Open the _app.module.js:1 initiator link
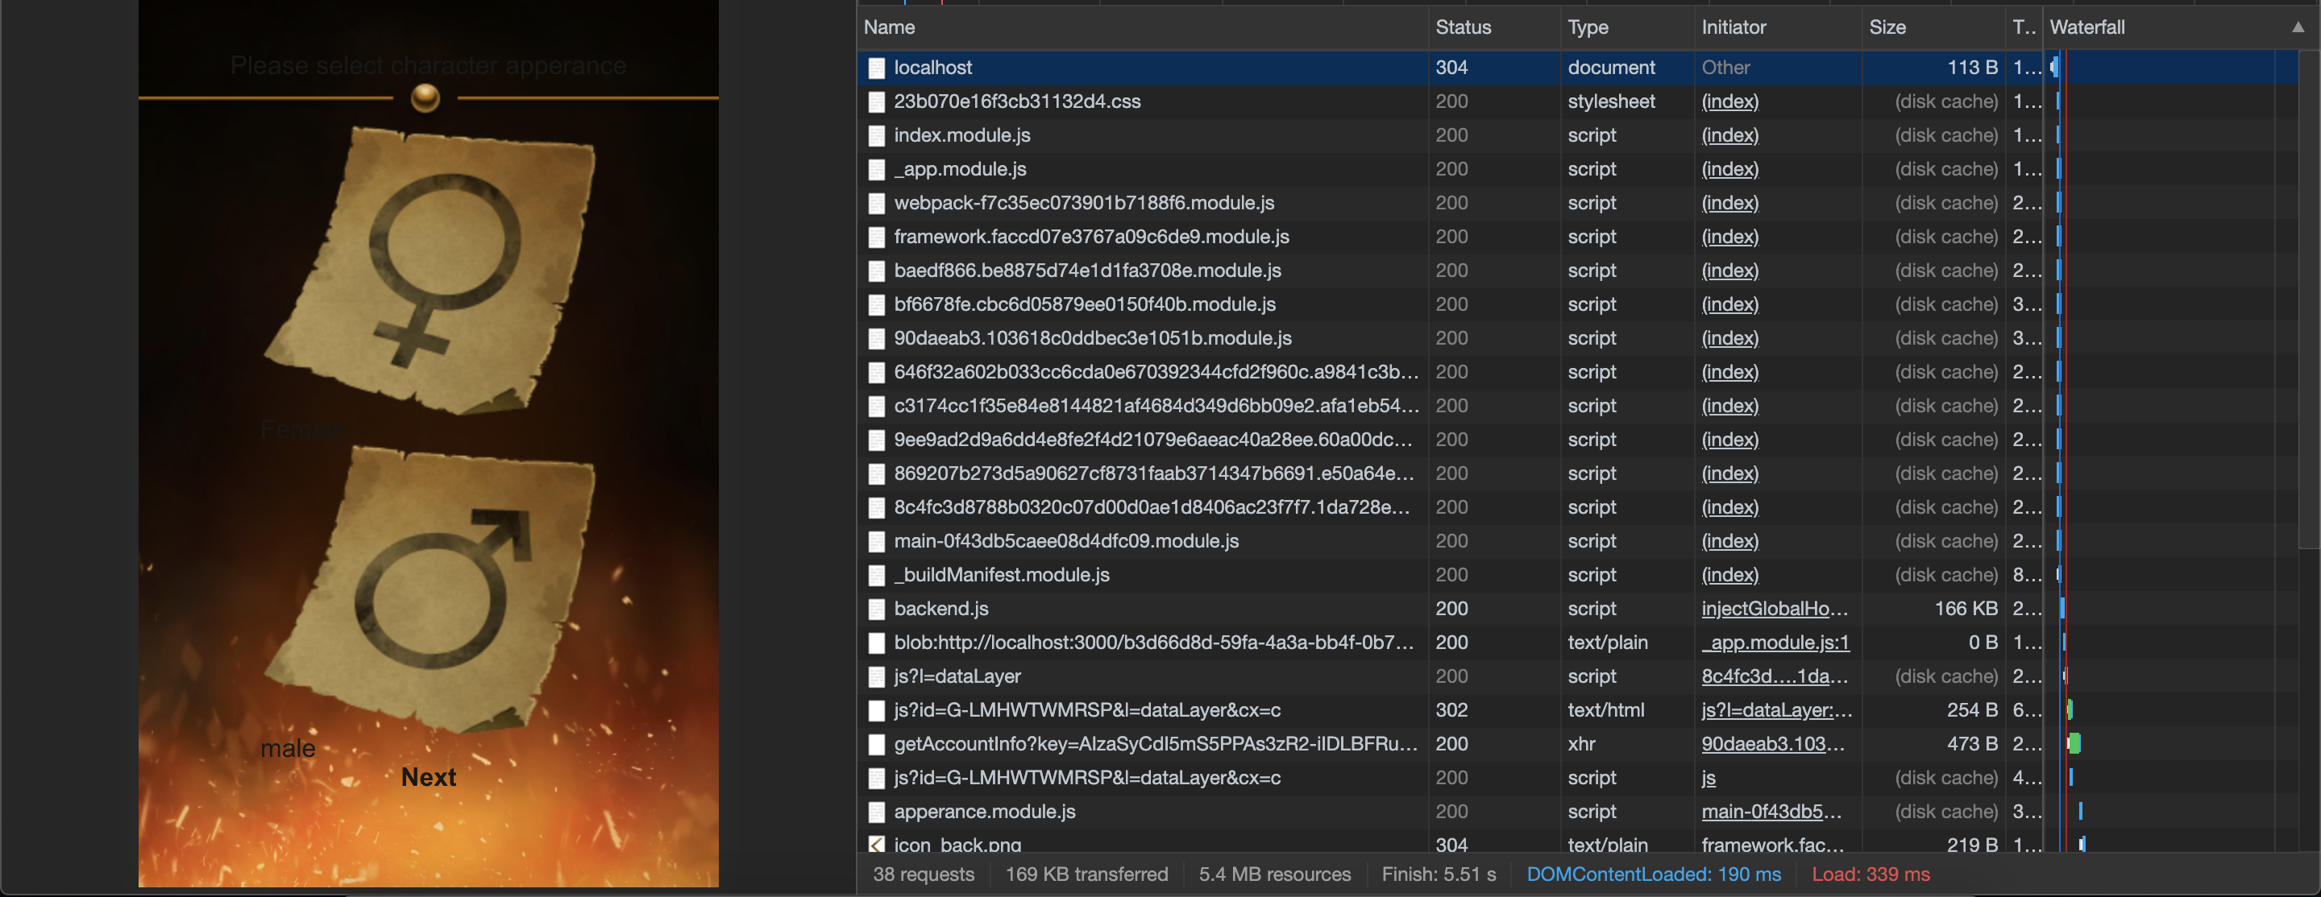This screenshot has width=2321, height=897. click(1774, 642)
